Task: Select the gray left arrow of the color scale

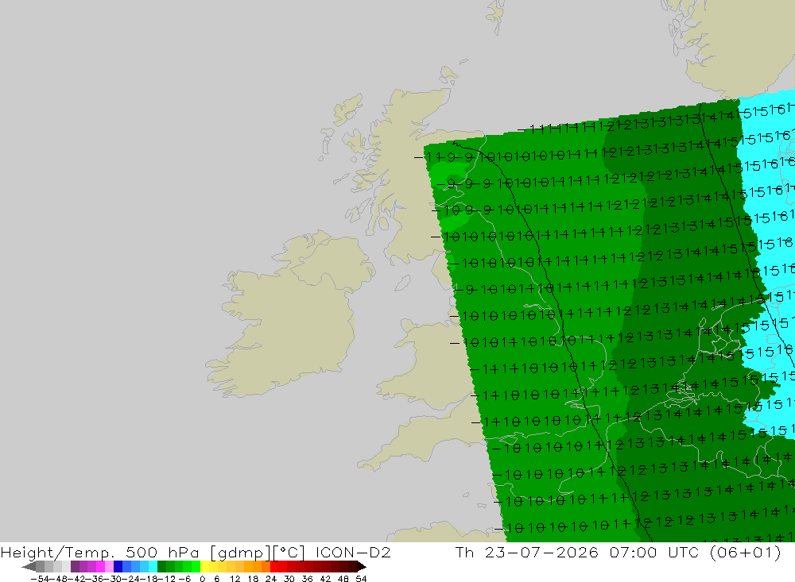Action: pyautogui.click(x=29, y=566)
